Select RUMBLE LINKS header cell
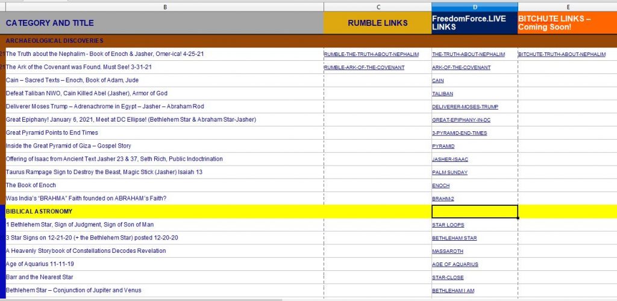This screenshot has width=617, height=301. pyautogui.click(x=378, y=23)
